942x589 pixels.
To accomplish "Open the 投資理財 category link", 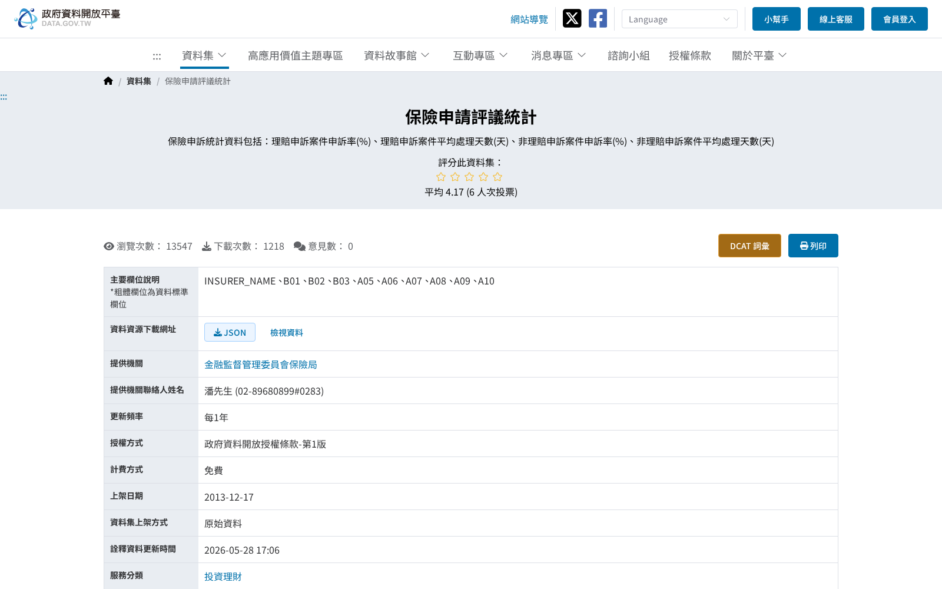I will [x=223, y=577].
